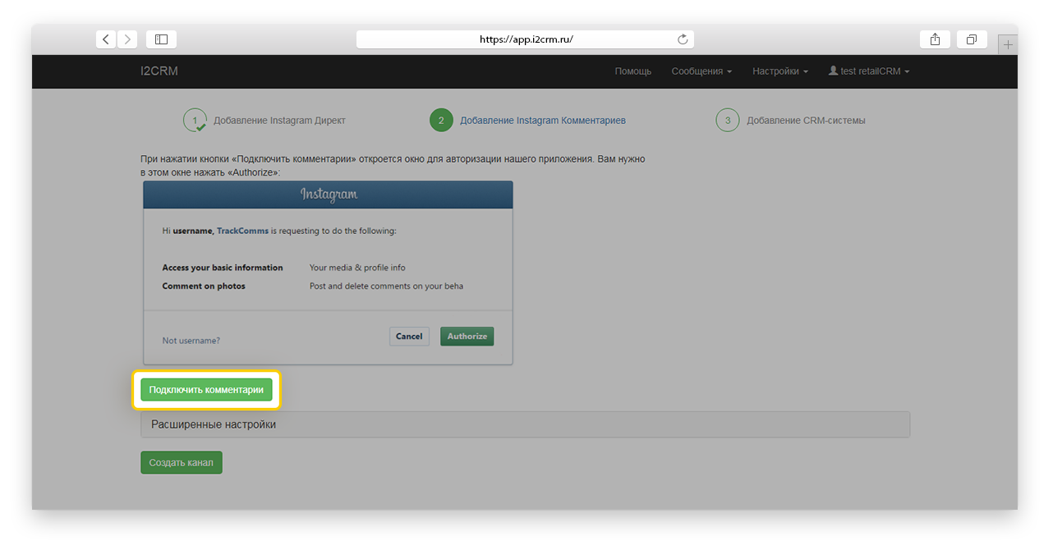
Task: Click the user silhouette icon beside test retailCRM
Action: click(x=833, y=71)
